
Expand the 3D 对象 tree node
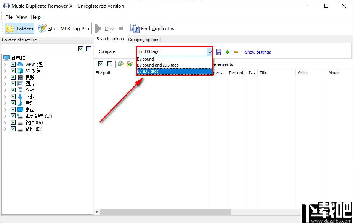pos(5,71)
